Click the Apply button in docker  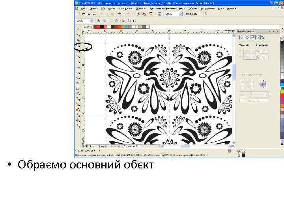tap(254, 101)
